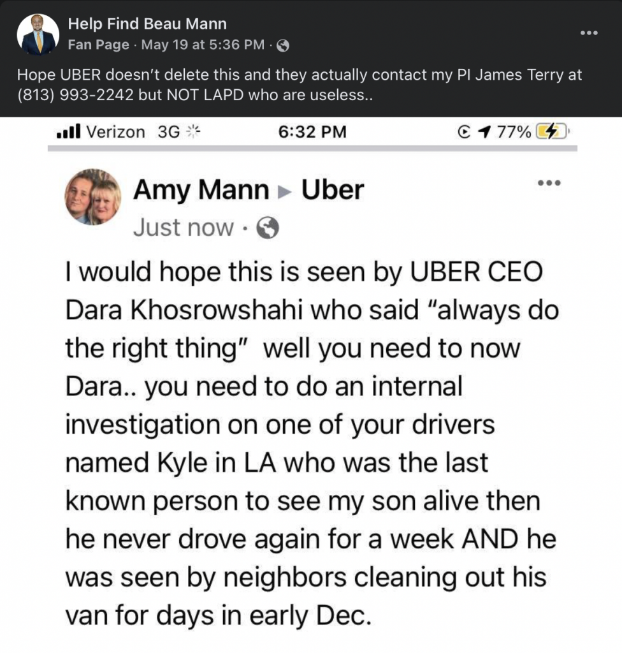Click the gray loading bar under status bar
Viewport: 622px width, 653px height.
pos(312,148)
